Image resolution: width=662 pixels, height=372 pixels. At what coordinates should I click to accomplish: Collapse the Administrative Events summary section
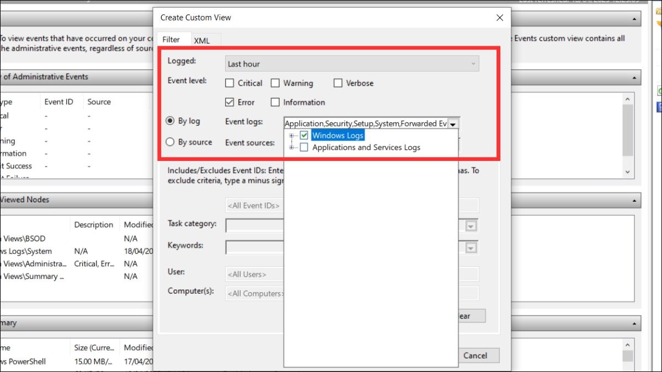635,77
